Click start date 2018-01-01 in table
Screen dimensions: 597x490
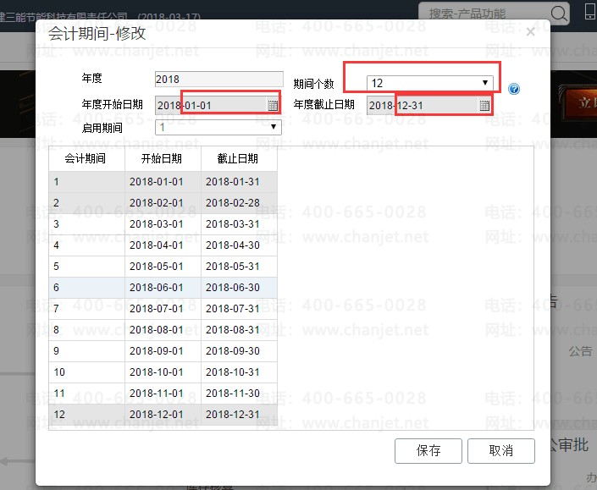(x=163, y=182)
